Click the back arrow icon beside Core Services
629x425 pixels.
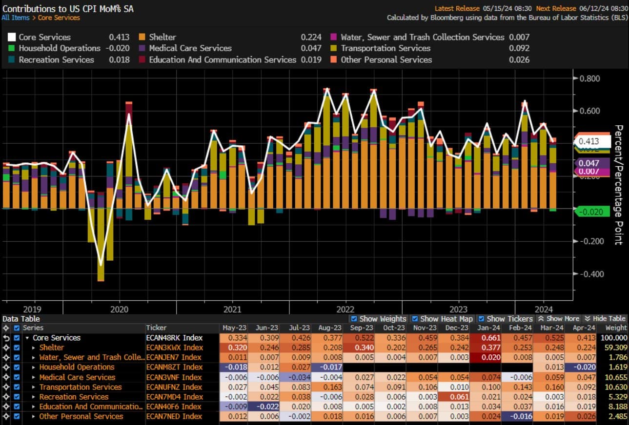pos(6,338)
